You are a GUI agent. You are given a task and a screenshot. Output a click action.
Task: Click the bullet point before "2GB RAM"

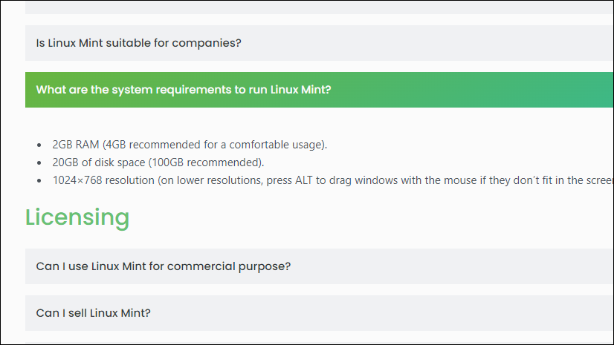click(x=39, y=145)
